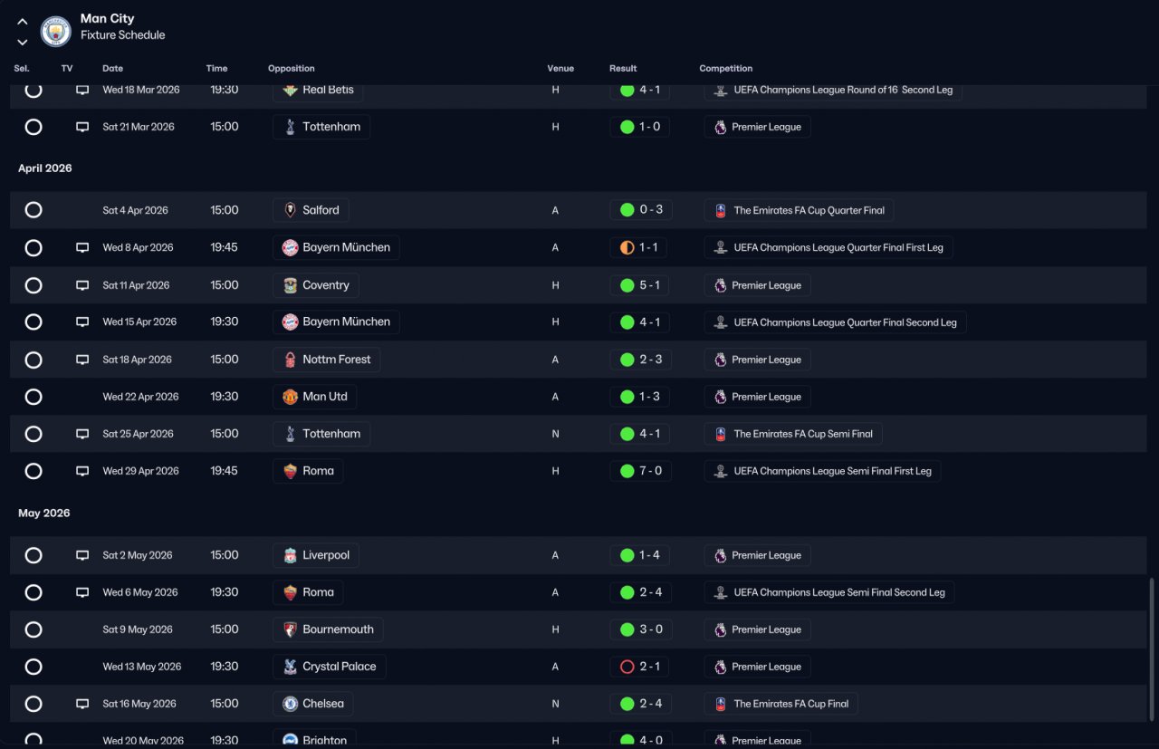Click the Man Utd club crest icon
Viewport: 1159px width, 749px height.
click(290, 397)
